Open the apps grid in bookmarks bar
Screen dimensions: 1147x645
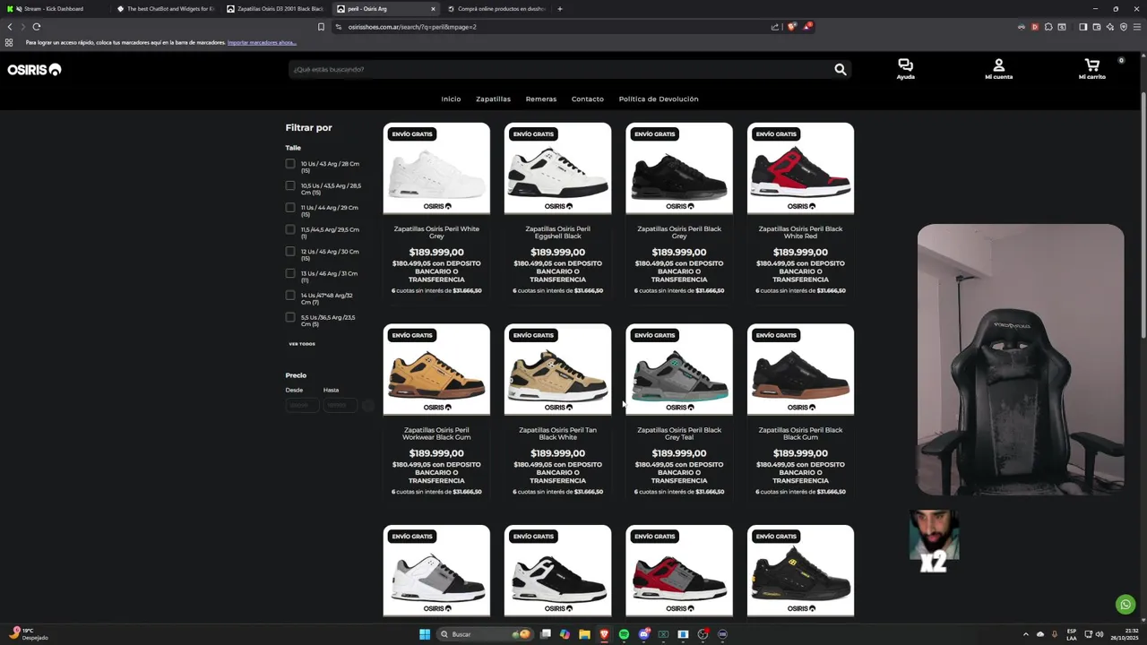pyautogui.click(x=9, y=42)
